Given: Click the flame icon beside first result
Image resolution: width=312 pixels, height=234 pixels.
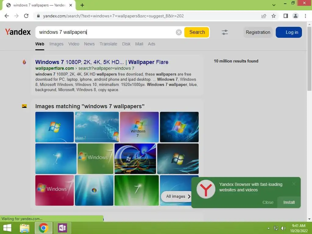Looking at the screenshot, I should tap(24, 62).
